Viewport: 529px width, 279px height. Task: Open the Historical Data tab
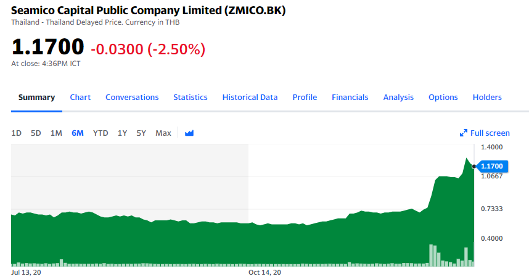pyautogui.click(x=250, y=98)
